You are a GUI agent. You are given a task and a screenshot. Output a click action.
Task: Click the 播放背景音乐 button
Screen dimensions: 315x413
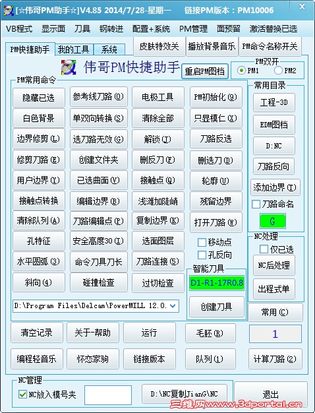pyautogui.click(x=212, y=46)
